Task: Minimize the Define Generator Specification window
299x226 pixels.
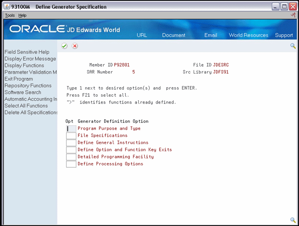Action: 275,7
